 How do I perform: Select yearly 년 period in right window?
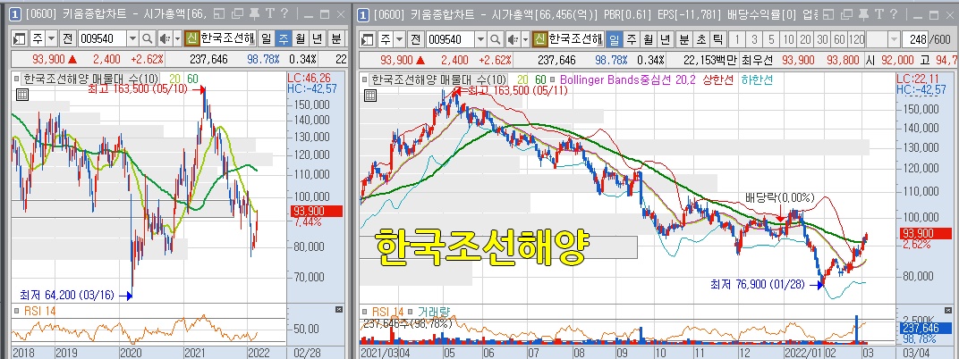[666, 39]
